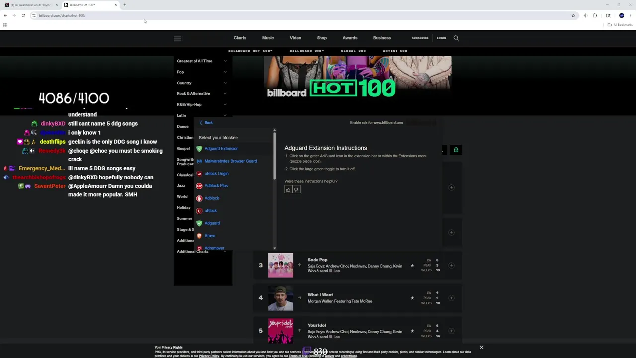Open the Artist 100 chart link
Viewport: 636px width, 358px height.
pyautogui.click(x=395, y=51)
